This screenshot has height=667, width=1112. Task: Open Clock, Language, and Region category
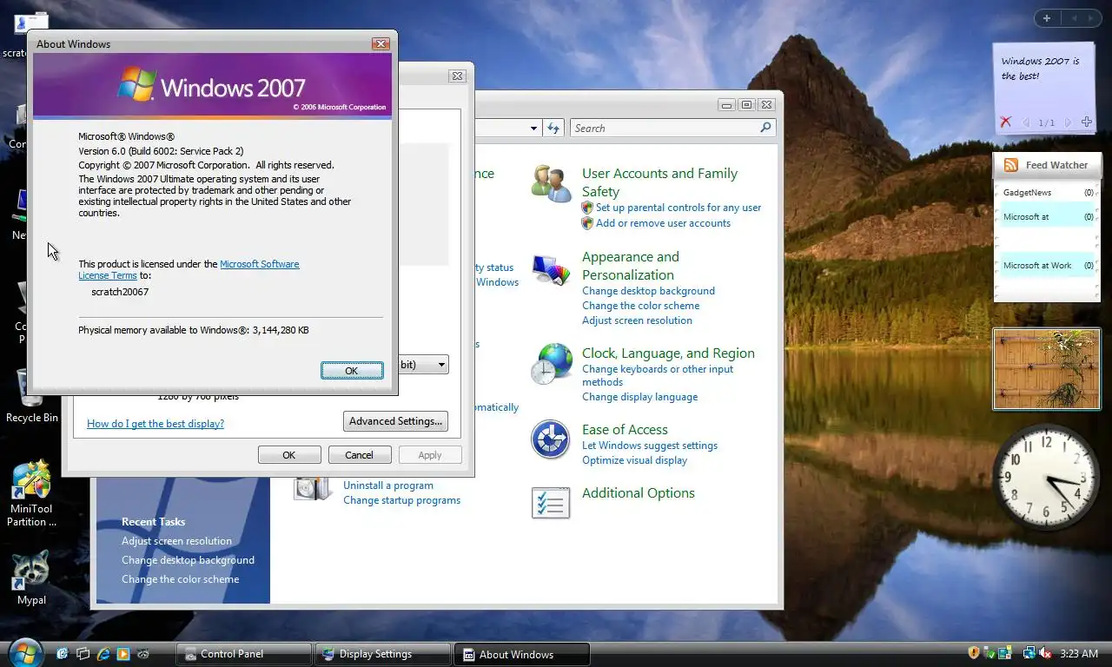[x=668, y=353]
